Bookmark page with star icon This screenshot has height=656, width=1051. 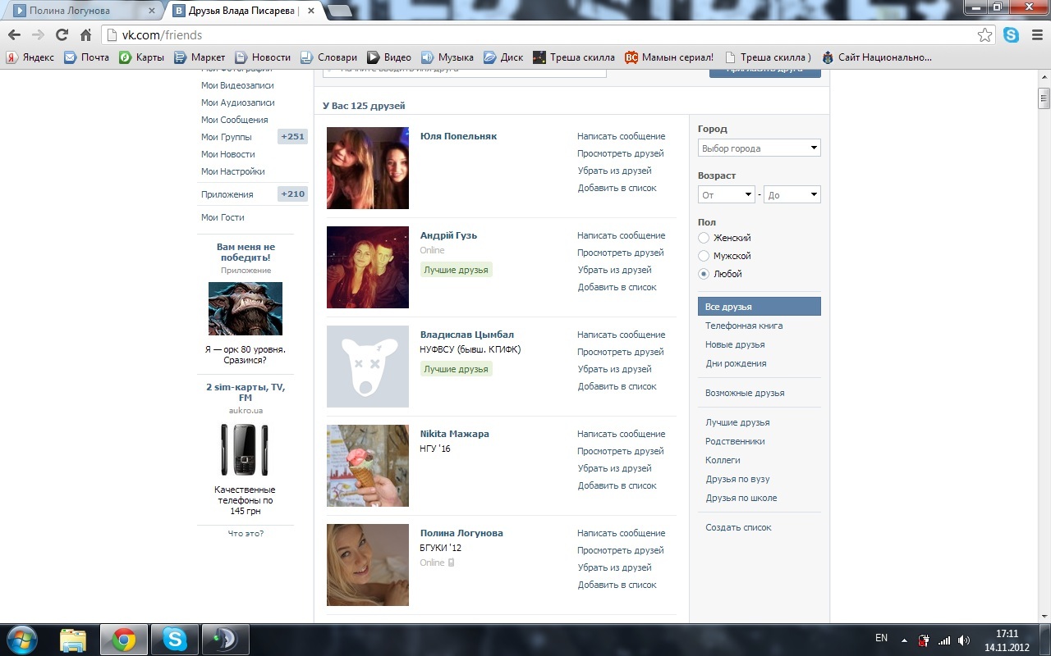click(984, 35)
